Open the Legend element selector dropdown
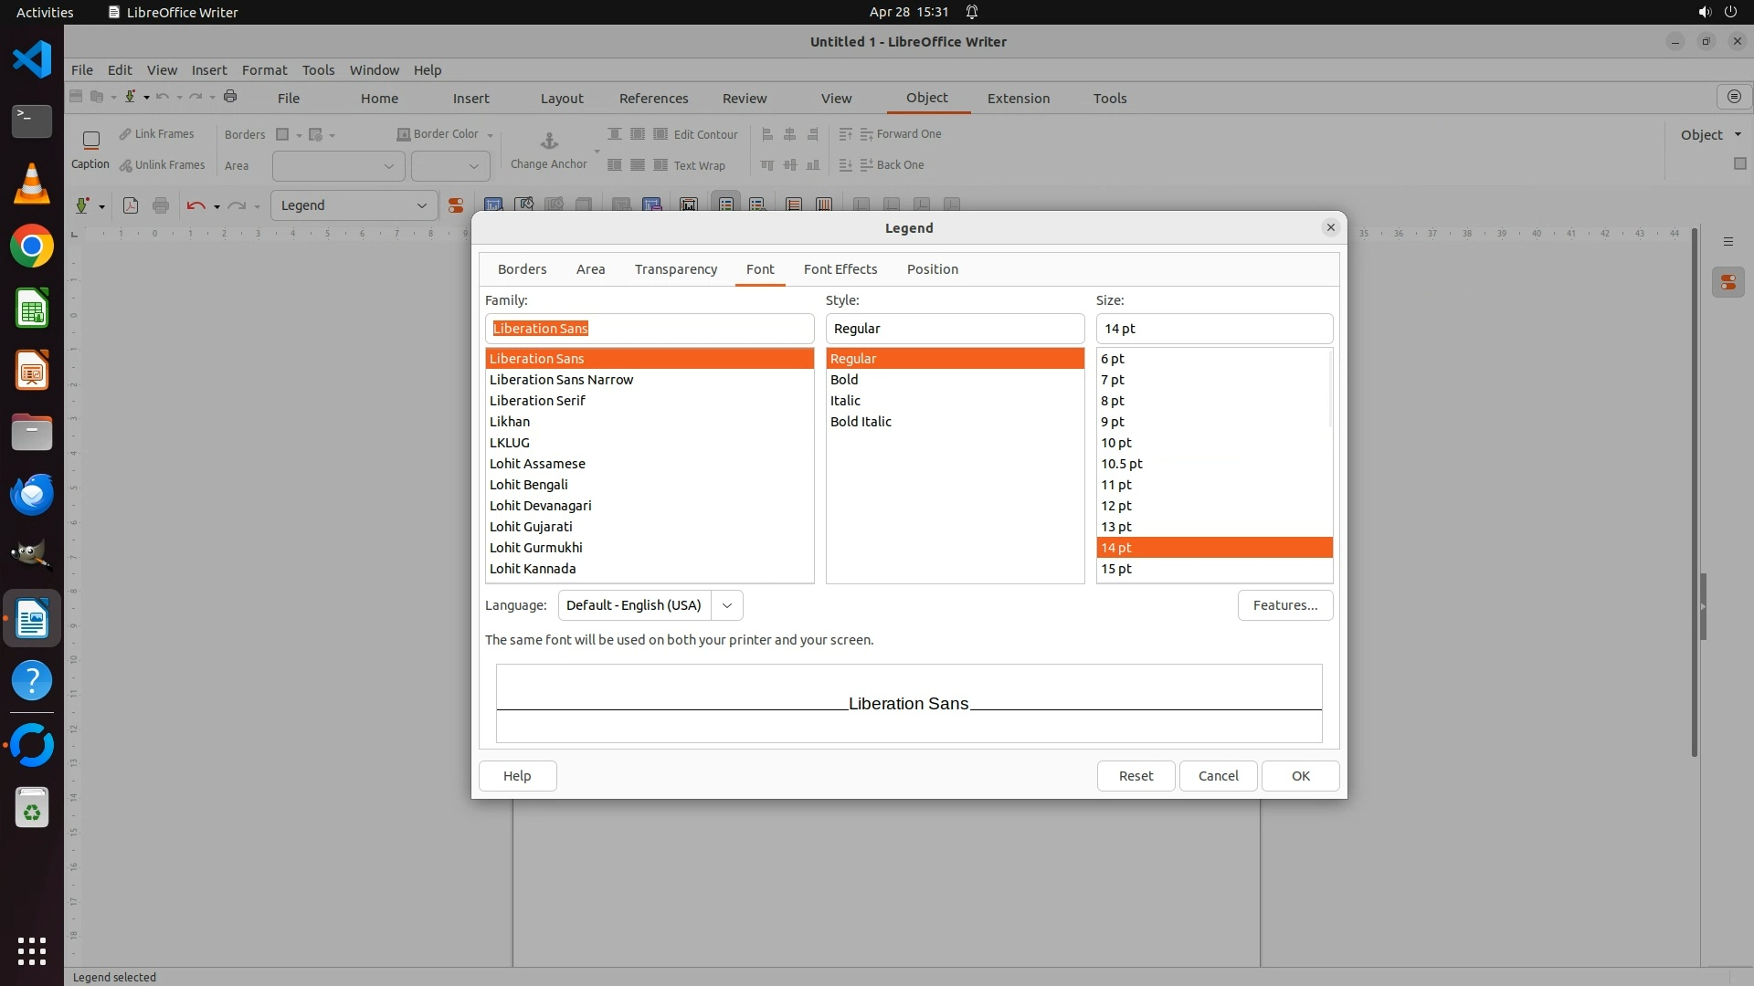The image size is (1754, 986). point(421,206)
